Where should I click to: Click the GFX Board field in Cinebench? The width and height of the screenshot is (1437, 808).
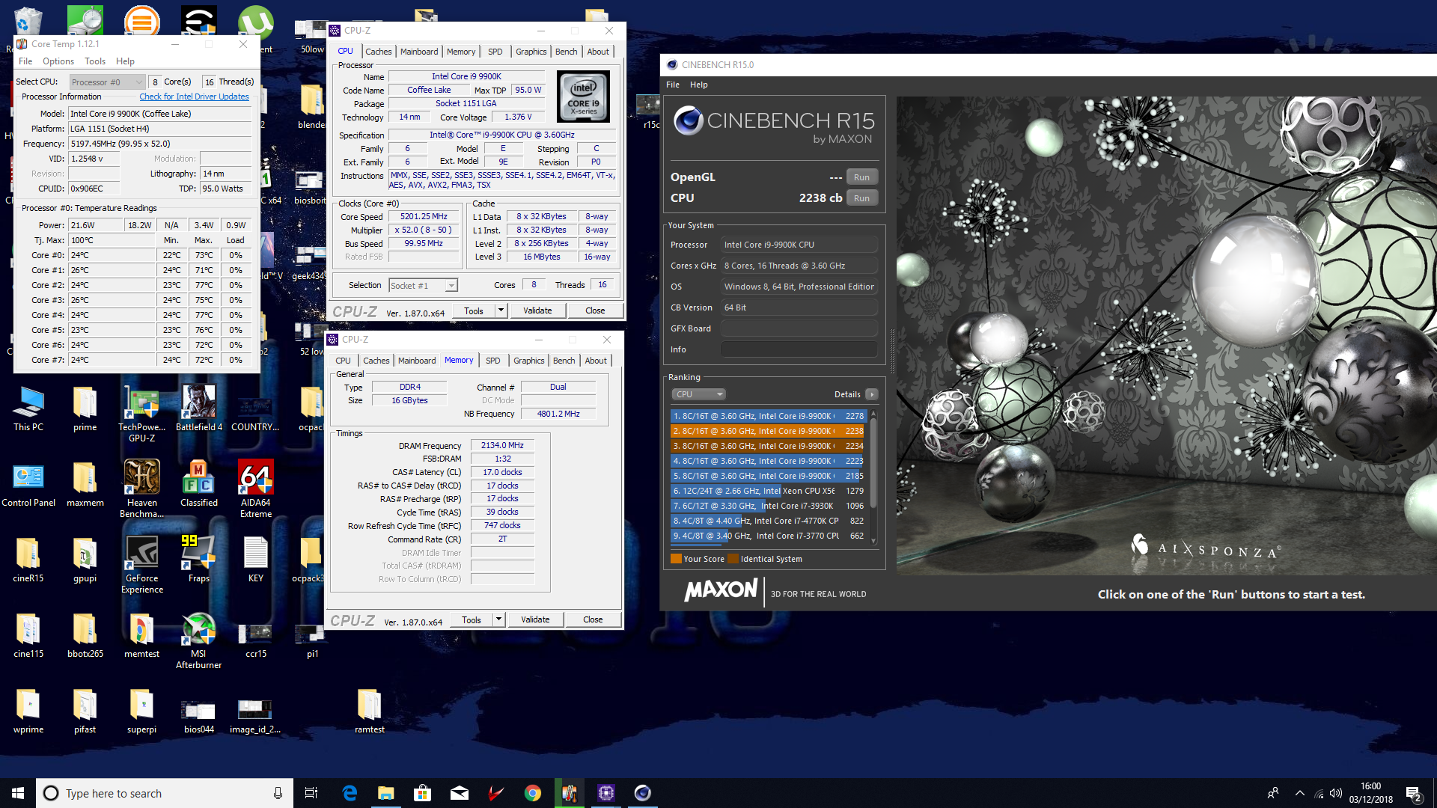pyautogui.click(x=799, y=328)
